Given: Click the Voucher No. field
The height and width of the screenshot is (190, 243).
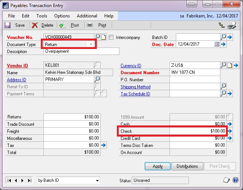Looking at the screenshot, I should (69, 37).
